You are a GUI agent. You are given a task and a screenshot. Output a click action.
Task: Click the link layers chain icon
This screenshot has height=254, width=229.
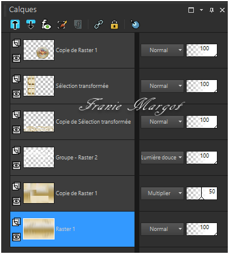[x=99, y=25]
